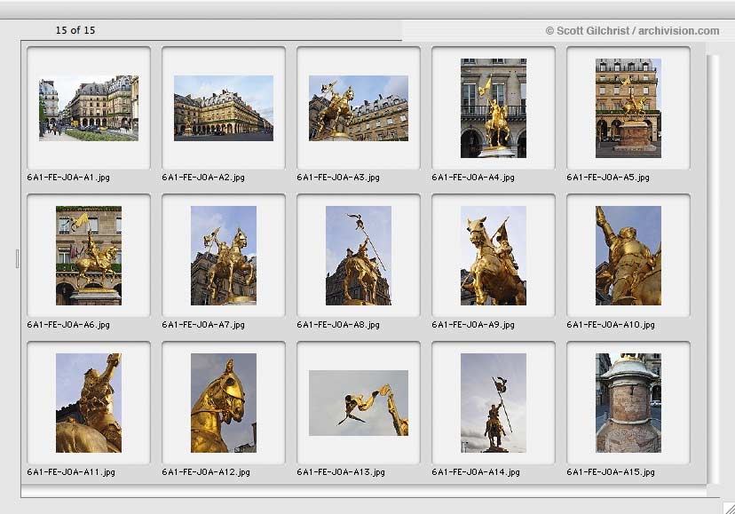Click the file name 6A1-FE-JOA-A12.jpg

point(206,471)
